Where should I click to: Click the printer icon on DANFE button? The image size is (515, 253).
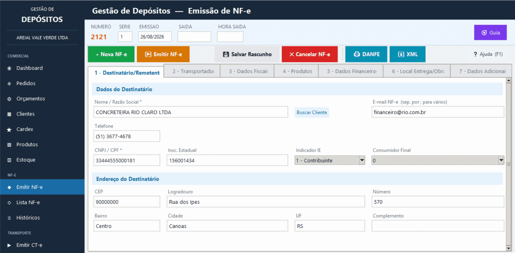(x=356, y=54)
